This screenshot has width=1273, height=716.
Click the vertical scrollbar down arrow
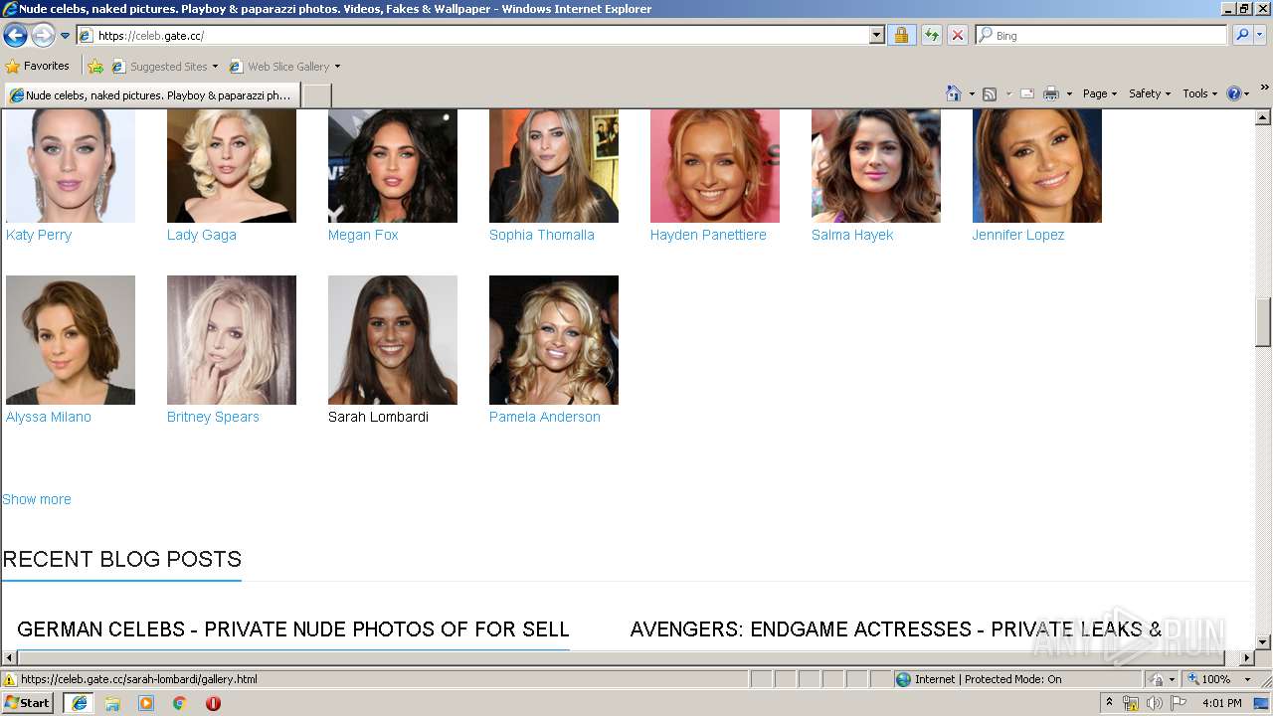pyautogui.click(x=1263, y=642)
